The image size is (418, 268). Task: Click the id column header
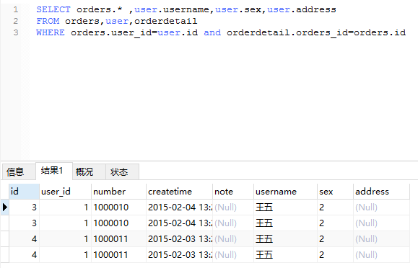click(24, 192)
